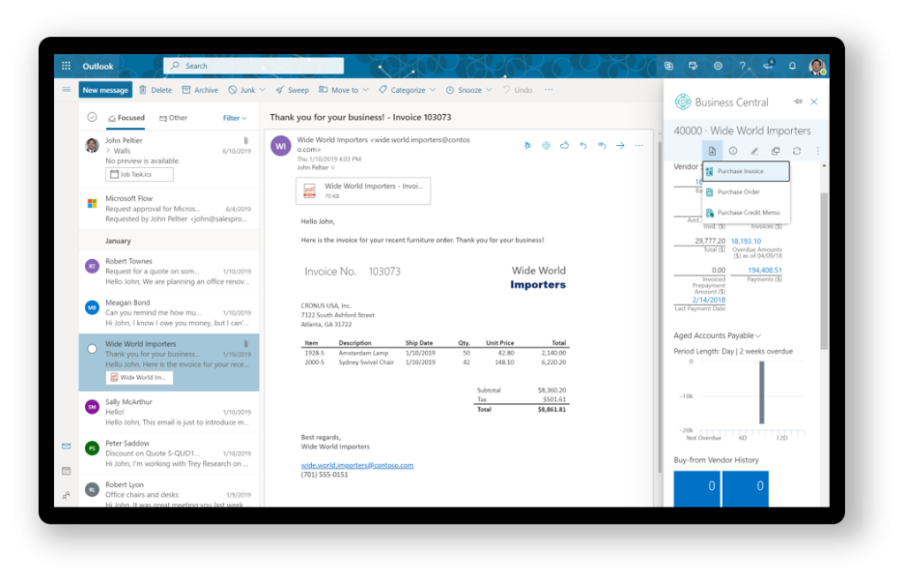Toggle the select-all circle above the message list
The width and height of the screenshot is (905, 580).
pyautogui.click(x=92, y=118)
